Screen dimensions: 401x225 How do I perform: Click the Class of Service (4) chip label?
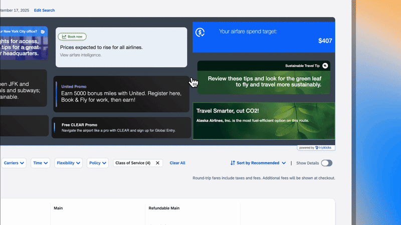click(133, 163)
